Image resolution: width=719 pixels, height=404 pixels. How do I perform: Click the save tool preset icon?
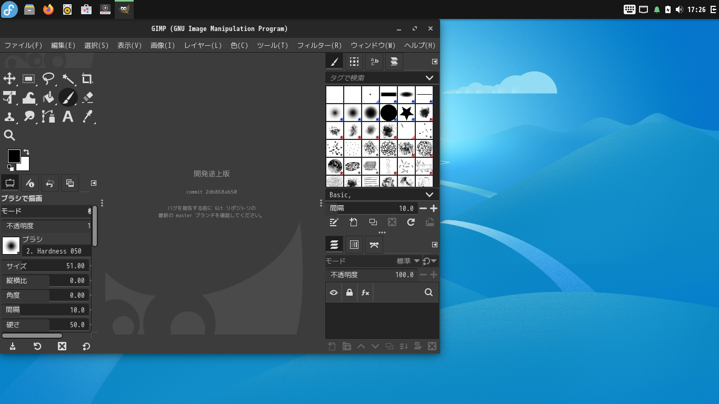(x=13, y=346)
